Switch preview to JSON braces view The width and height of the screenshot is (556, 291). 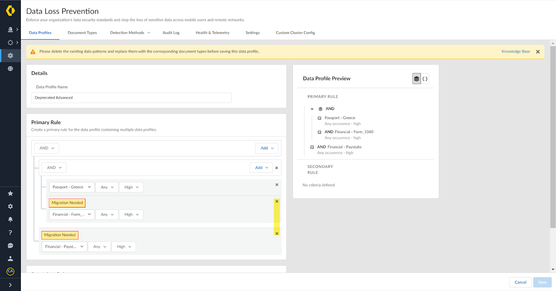pyautogui.click(x=425, y=79)
